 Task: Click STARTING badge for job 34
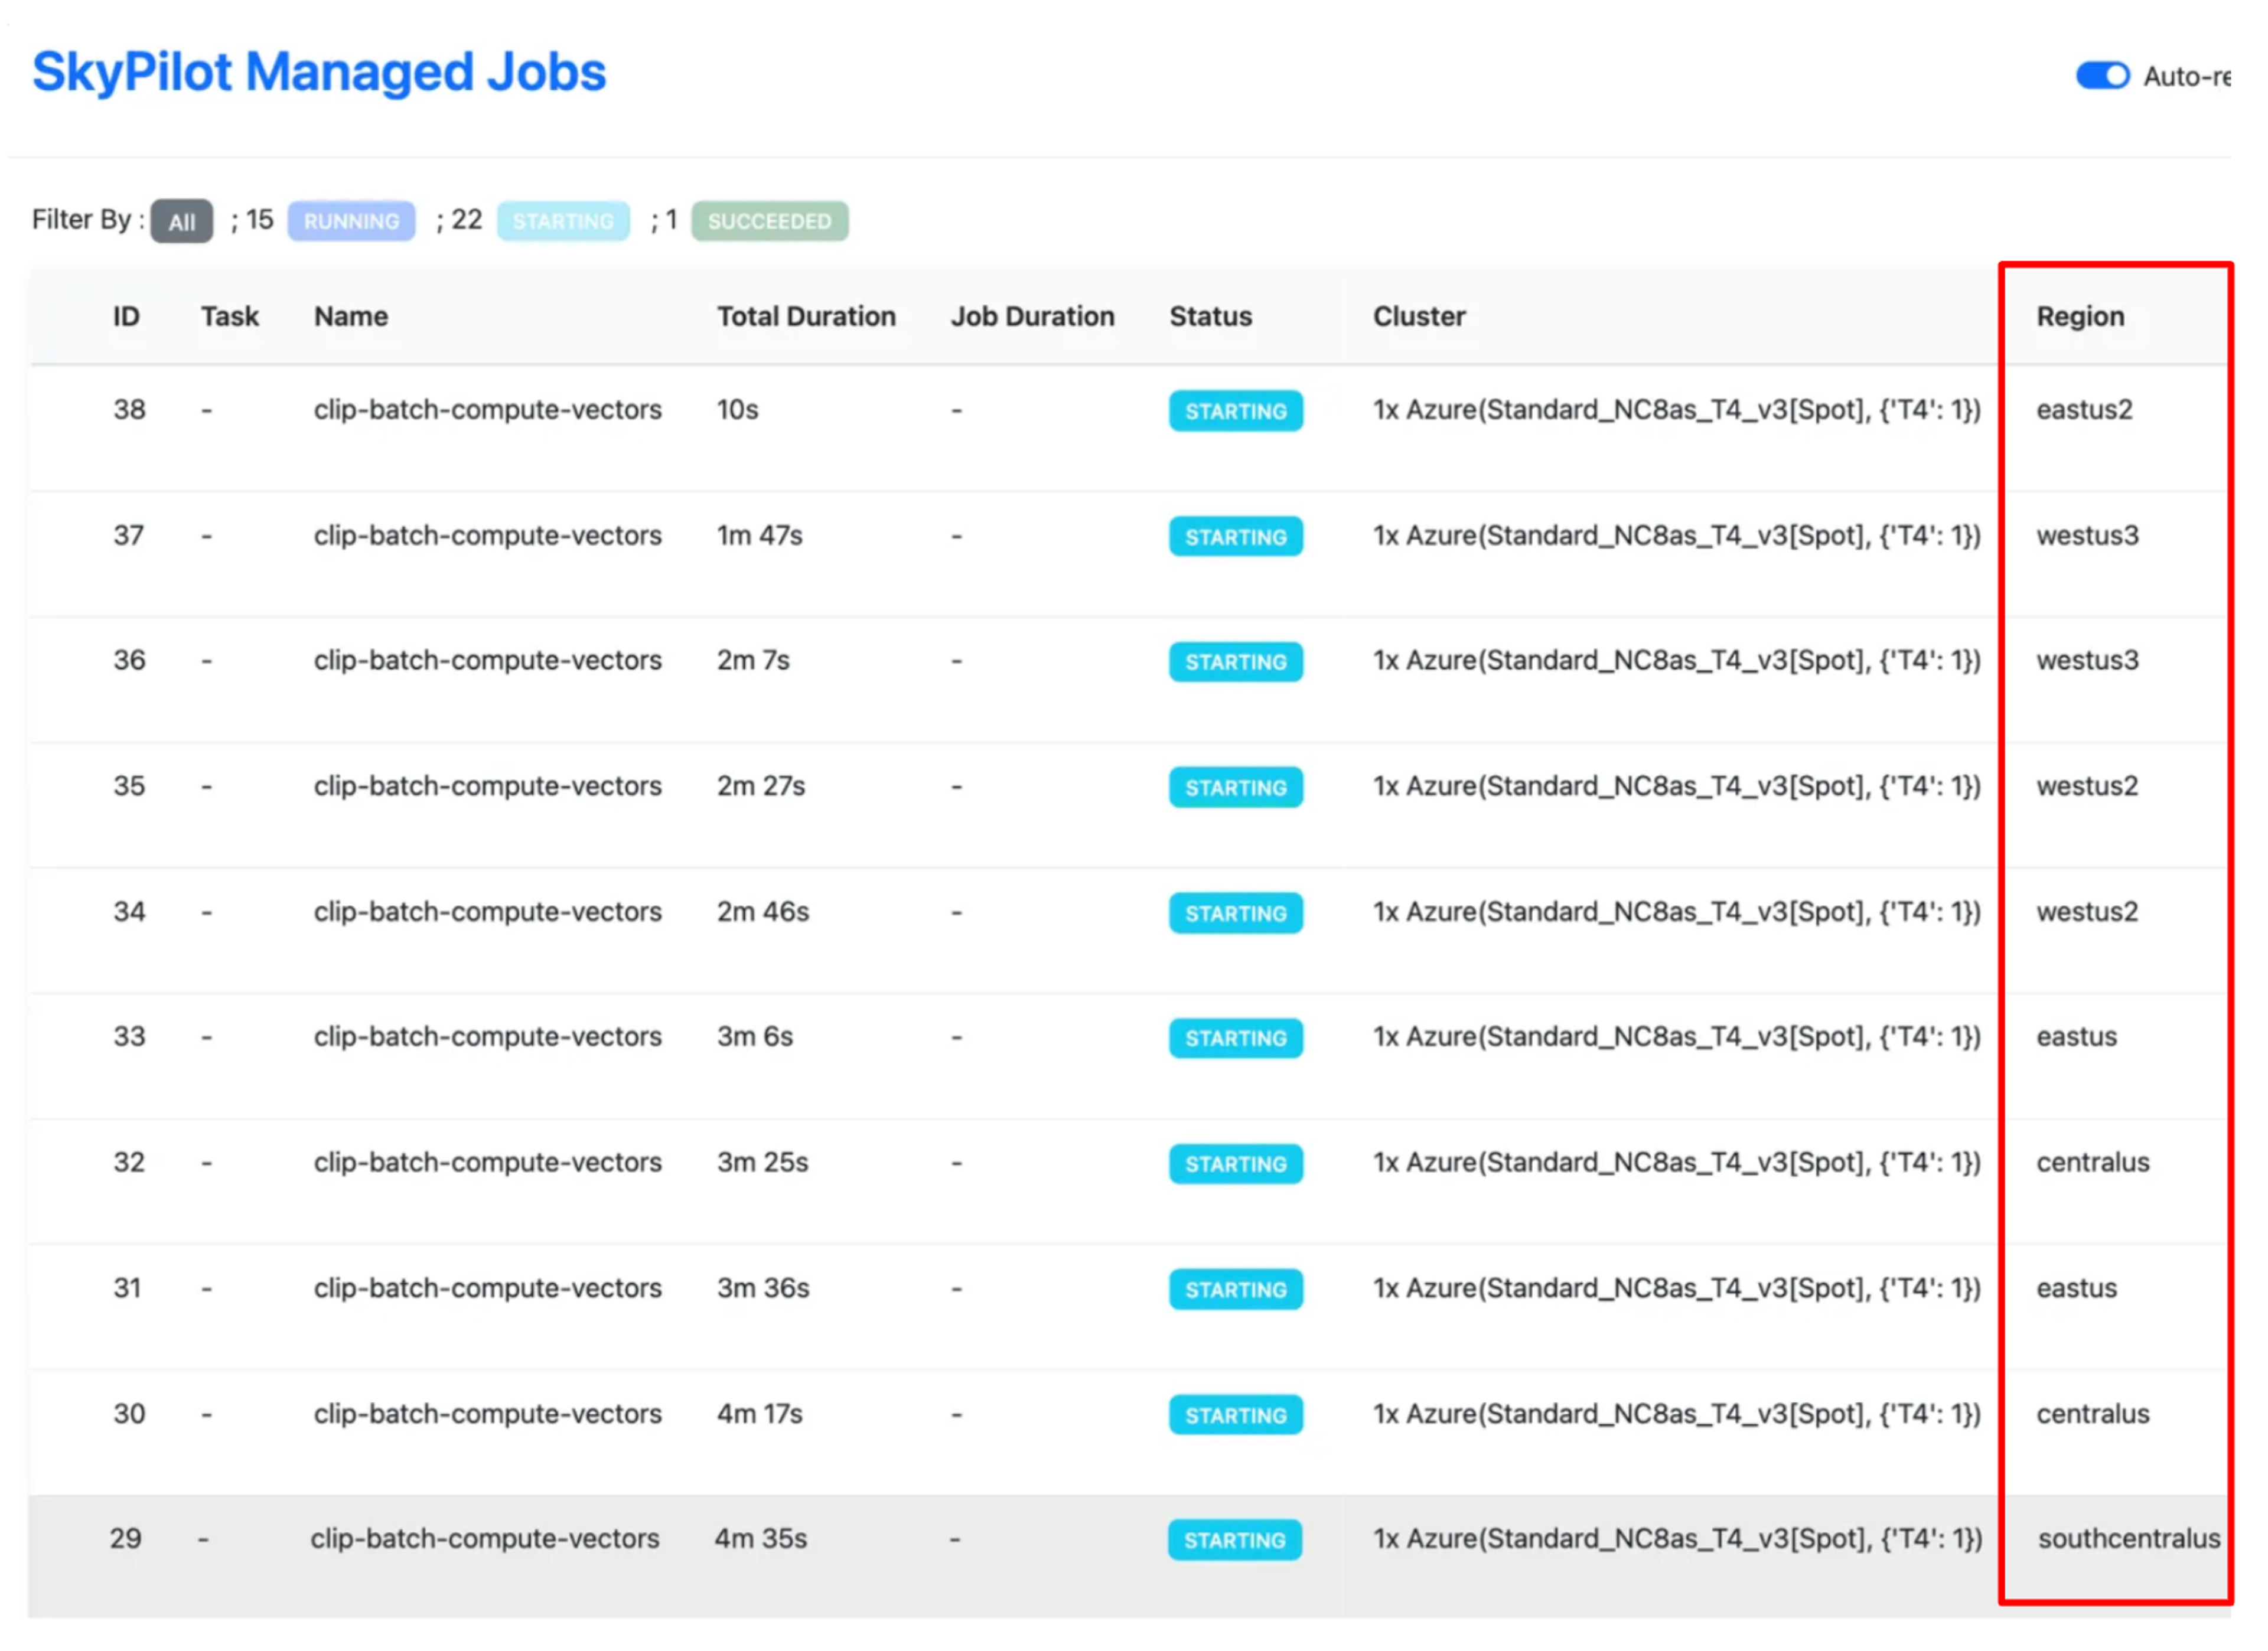coord(1235,912)
